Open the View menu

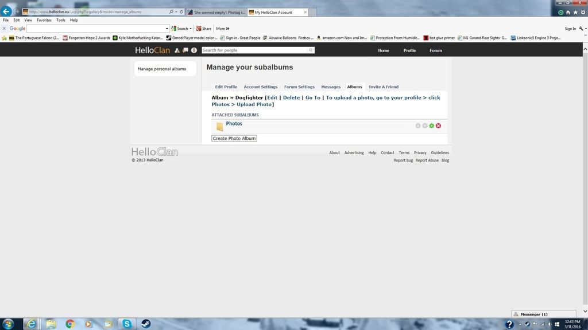pyautogui.click(x=28, y=20)
